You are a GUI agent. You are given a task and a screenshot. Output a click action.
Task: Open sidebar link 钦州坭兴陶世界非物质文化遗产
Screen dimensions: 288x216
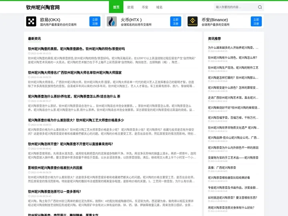[234, 128]
